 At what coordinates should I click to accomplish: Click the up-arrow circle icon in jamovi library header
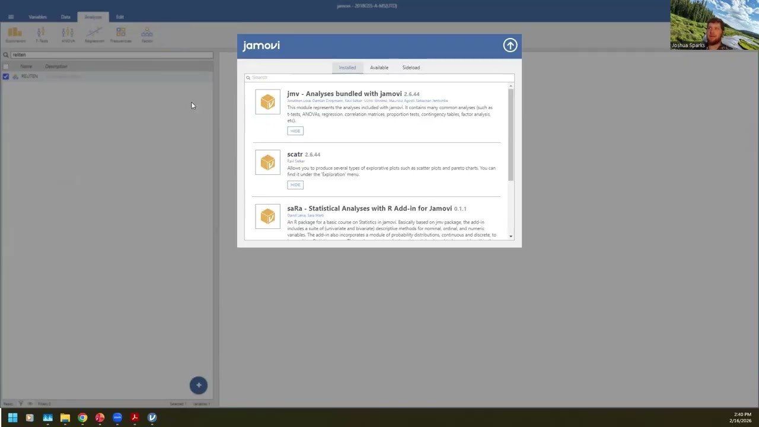(x=510, y=45)
